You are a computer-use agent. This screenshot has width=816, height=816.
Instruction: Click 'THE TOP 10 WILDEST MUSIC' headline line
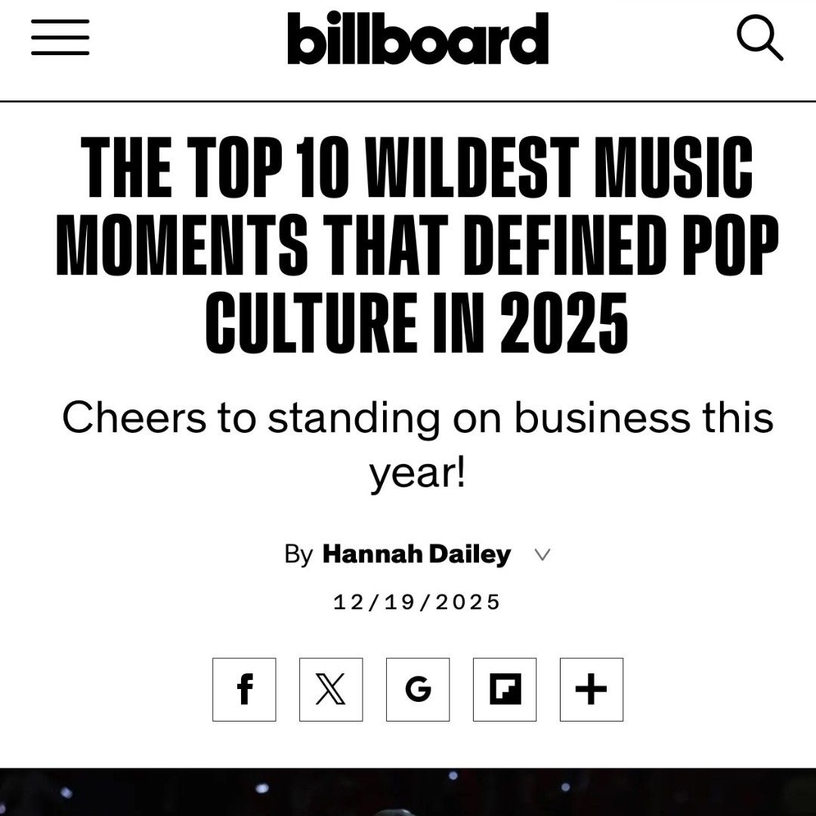coord(417,168)
